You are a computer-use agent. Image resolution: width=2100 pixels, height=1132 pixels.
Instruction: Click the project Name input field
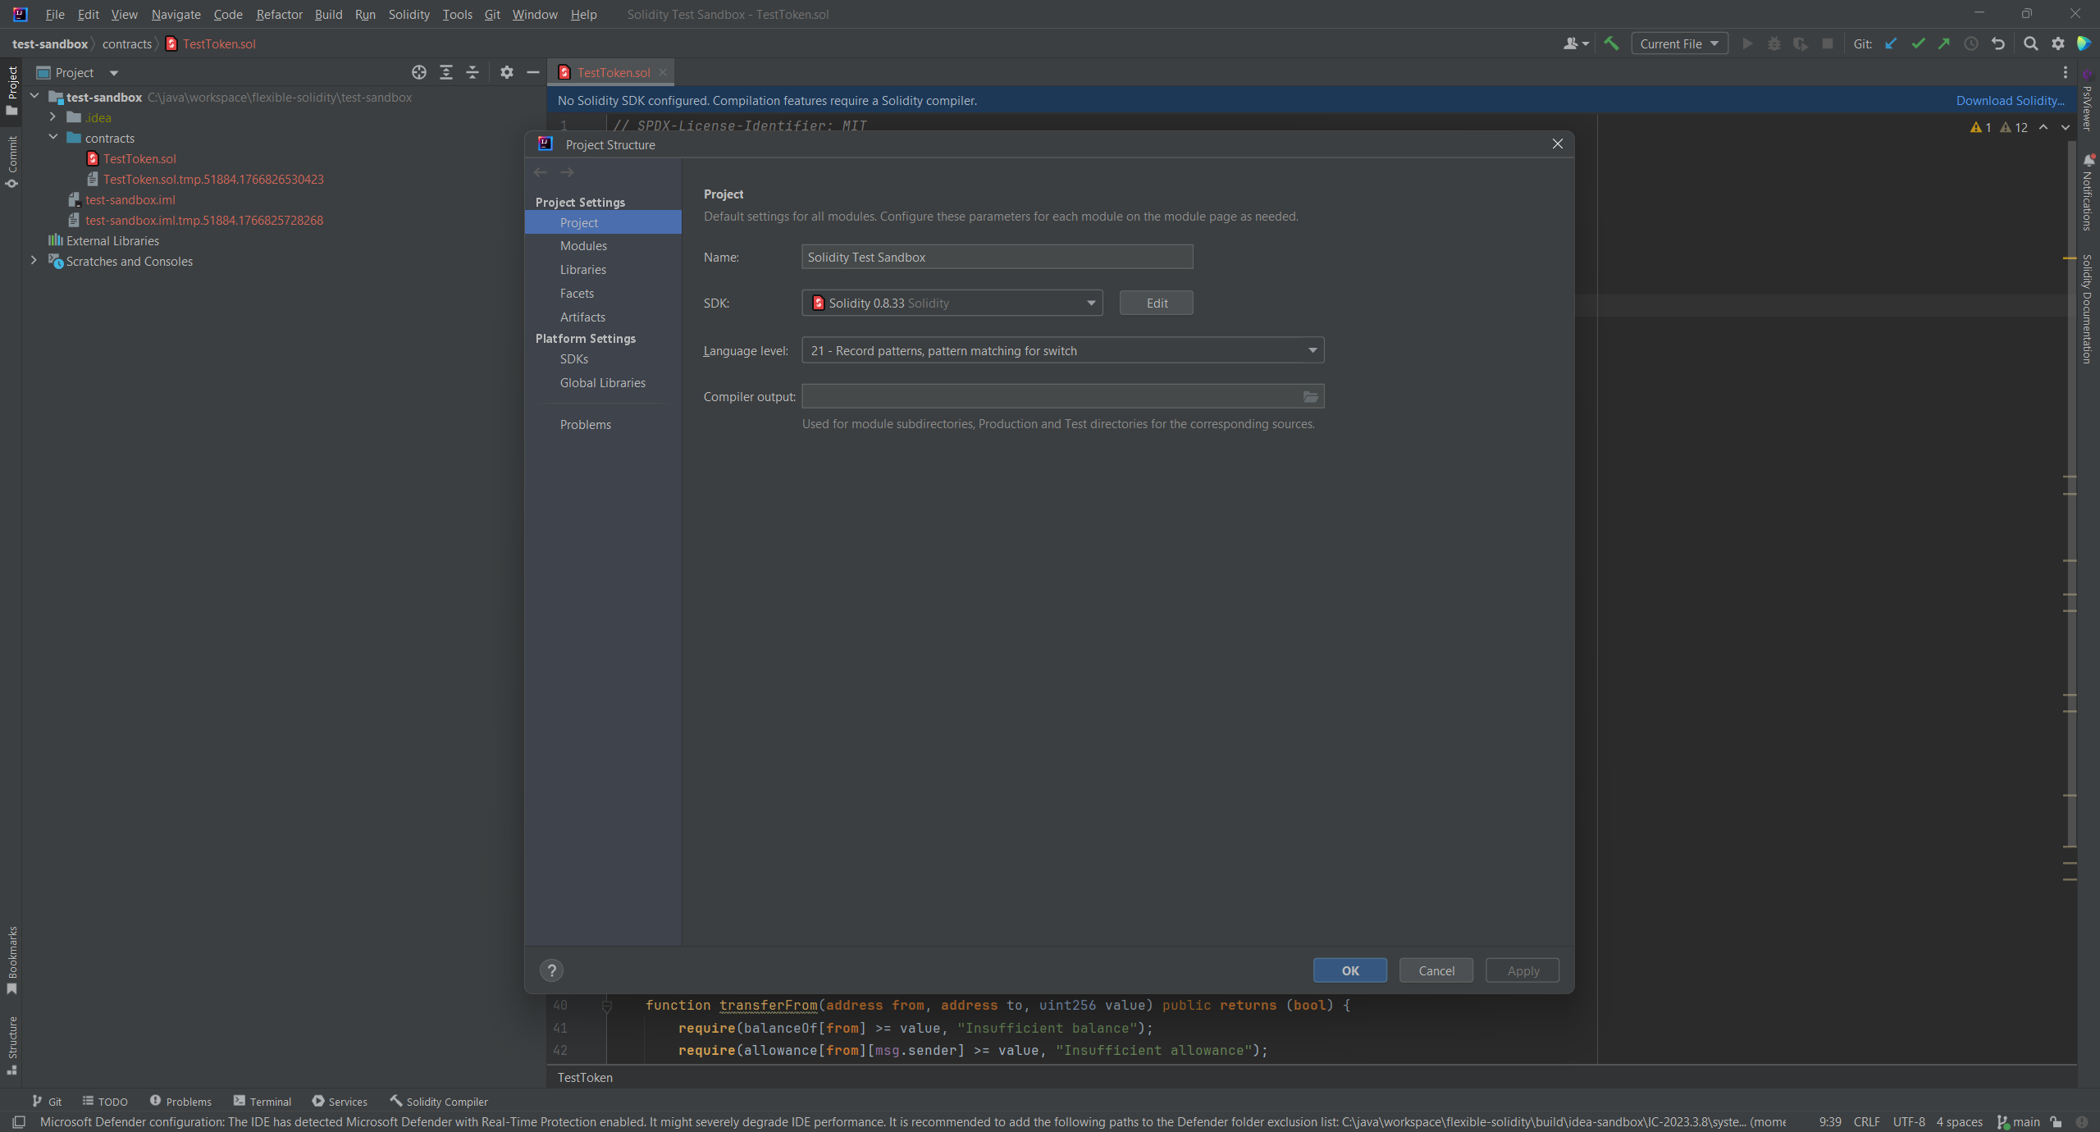(x=997, y=257)
